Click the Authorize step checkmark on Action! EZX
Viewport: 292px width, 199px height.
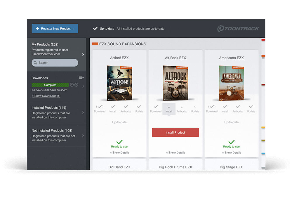click(x=126, y=107)
